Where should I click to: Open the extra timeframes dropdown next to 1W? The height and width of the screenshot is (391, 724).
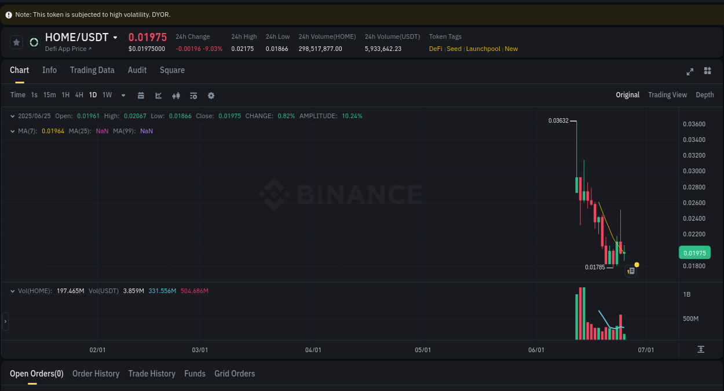tap(123, 95)
